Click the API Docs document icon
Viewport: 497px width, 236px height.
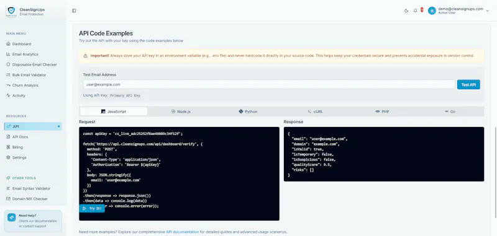(x=8, y=137)
